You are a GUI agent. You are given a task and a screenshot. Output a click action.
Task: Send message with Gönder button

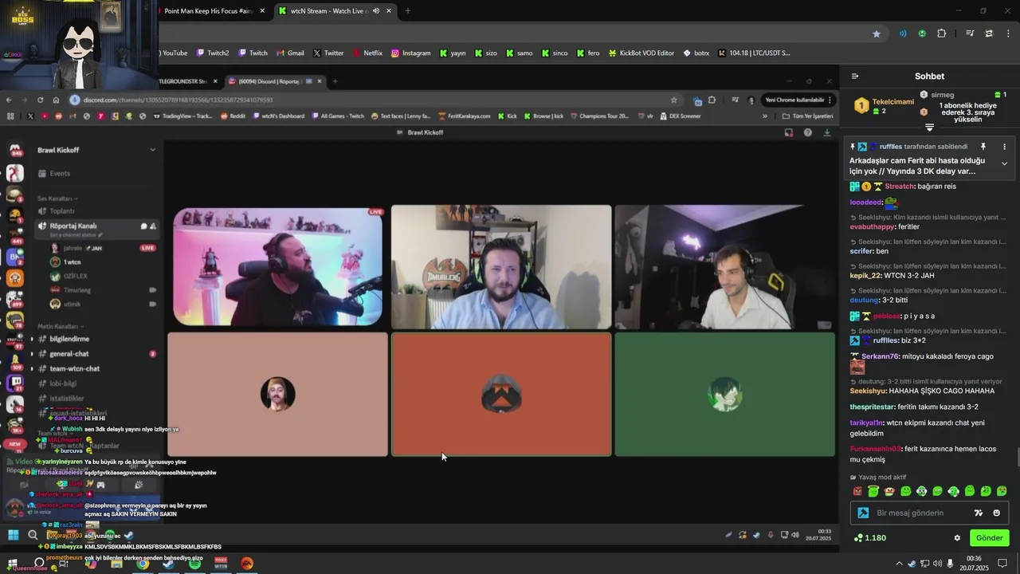point(989,538)
